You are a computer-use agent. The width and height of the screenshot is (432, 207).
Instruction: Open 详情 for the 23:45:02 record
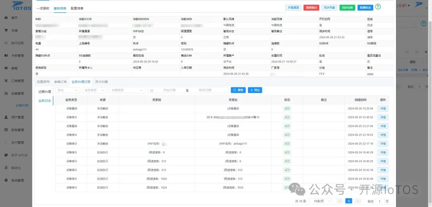383,117
